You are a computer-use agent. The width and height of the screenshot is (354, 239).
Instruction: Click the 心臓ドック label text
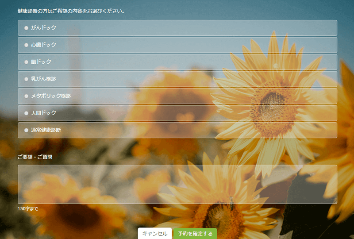(43, 45)
